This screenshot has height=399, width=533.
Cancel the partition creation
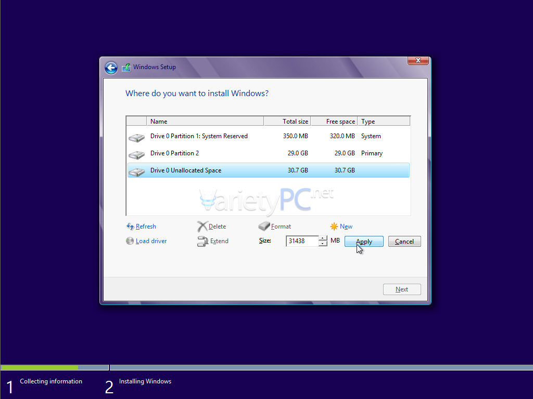click(x=404, y=241)
